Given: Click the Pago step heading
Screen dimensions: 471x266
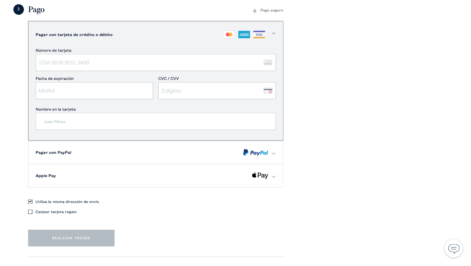Looking at the screenshot, I should pos(37,10).
